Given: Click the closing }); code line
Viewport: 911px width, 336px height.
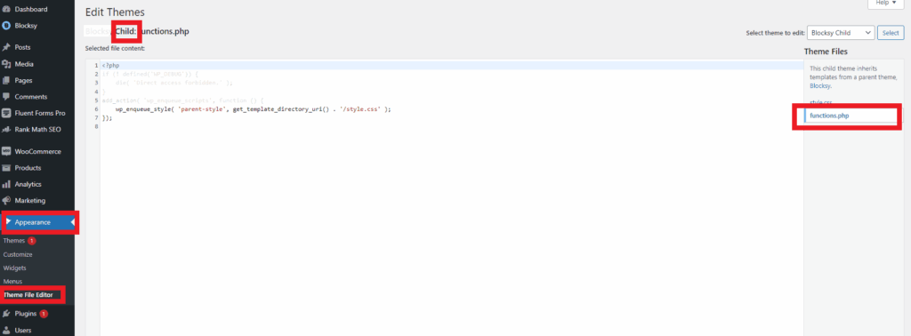Looking at the screenshot, I should point(107,118).
